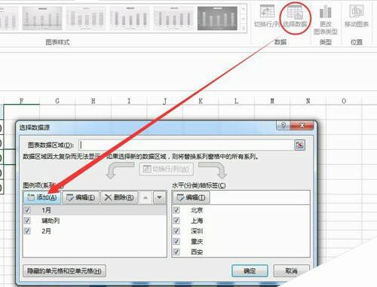Select the 重庆 axis label row

[241, 241]
